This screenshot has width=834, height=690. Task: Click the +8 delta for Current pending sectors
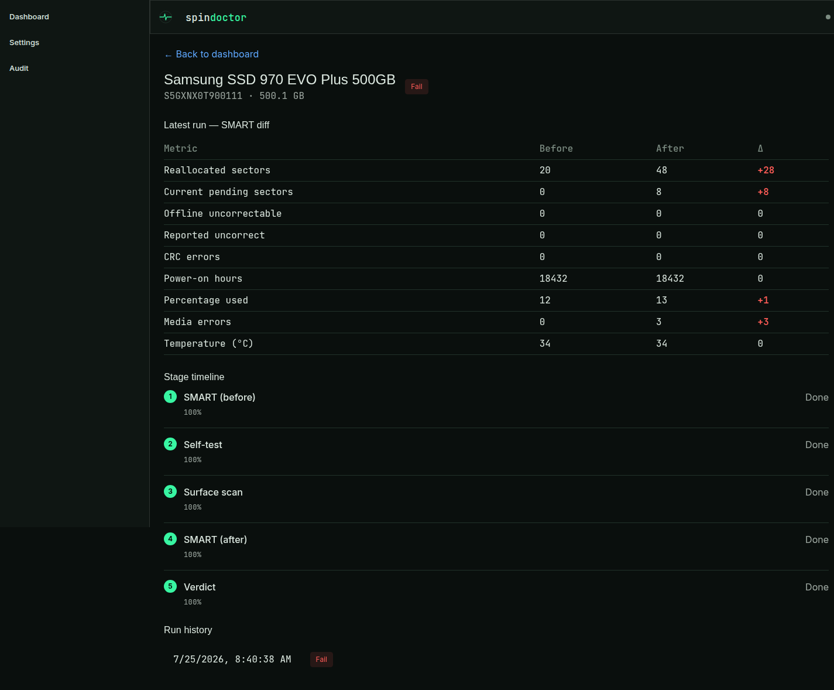point(763,192)
